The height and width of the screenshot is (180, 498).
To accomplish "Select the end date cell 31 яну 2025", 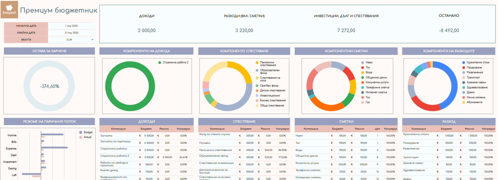I will [x=71, y=33].
